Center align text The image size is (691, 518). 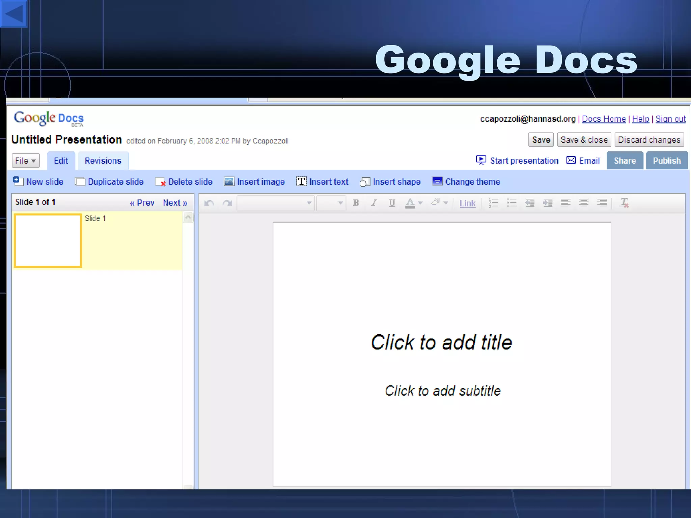pos(584,203)
